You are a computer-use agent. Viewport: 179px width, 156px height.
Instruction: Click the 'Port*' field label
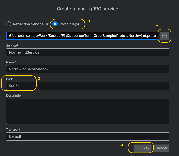[x=10, y=79]
